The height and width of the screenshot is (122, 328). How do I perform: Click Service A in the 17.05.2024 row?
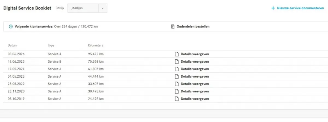[x=55, y=69]
